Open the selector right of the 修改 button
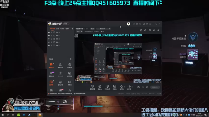209x117 pixels. [103, 29]
